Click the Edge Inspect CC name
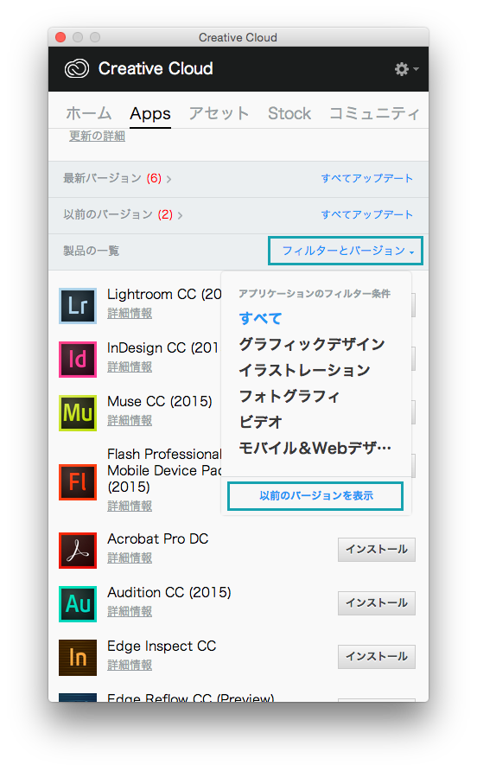477x771 pixels. coord(162,647)
